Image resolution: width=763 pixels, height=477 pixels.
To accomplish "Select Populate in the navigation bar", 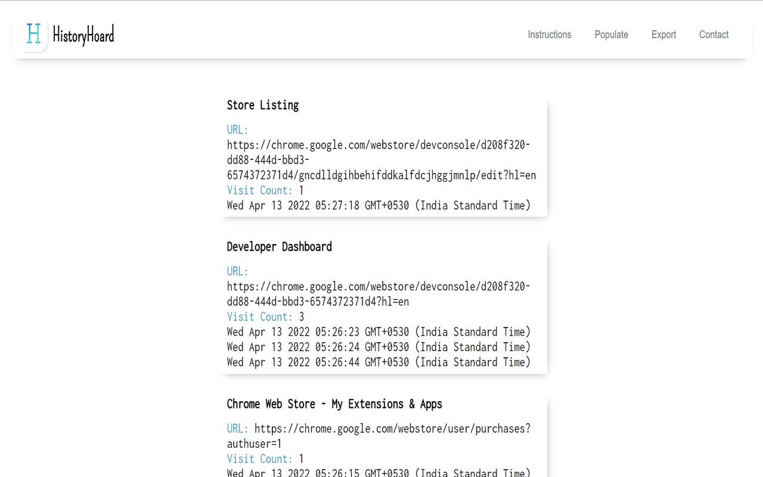I will tap(611, 35).
